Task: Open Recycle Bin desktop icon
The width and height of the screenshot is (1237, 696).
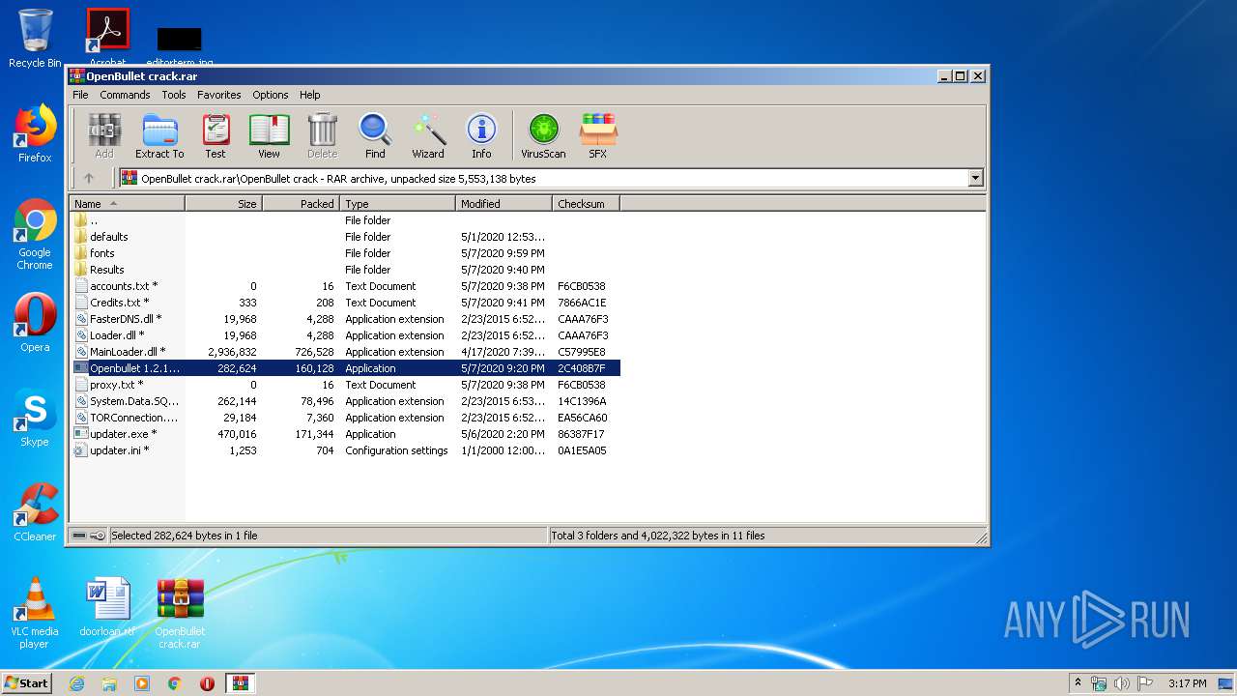Action: (35, 39)
